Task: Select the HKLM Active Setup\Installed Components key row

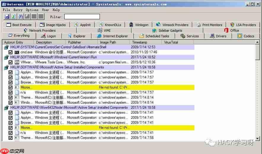Action: coord(99,67)
